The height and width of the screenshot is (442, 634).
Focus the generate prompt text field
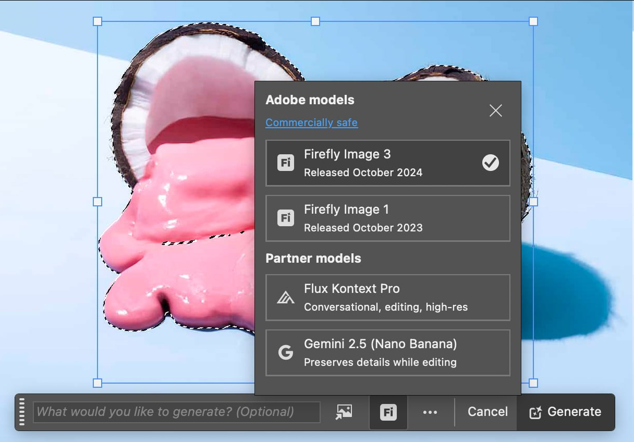pos(177,412)
